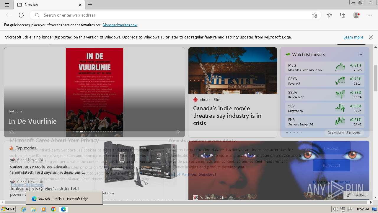
Task: Open the Watchlist movers heading
Action: [x=308, y=54]
